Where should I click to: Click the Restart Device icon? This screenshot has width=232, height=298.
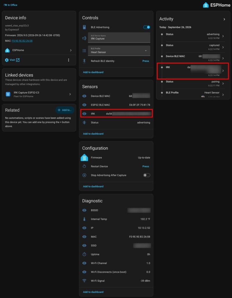click(84, 166)
